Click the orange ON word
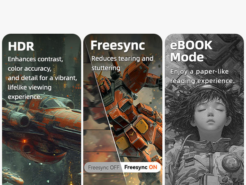 click(153, 167)
